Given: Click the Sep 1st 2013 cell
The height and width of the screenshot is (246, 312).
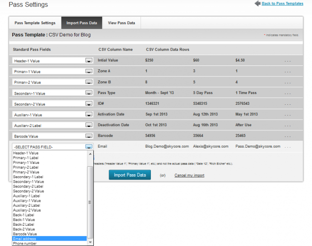Looking at the screenshot, I should [156, 114].
